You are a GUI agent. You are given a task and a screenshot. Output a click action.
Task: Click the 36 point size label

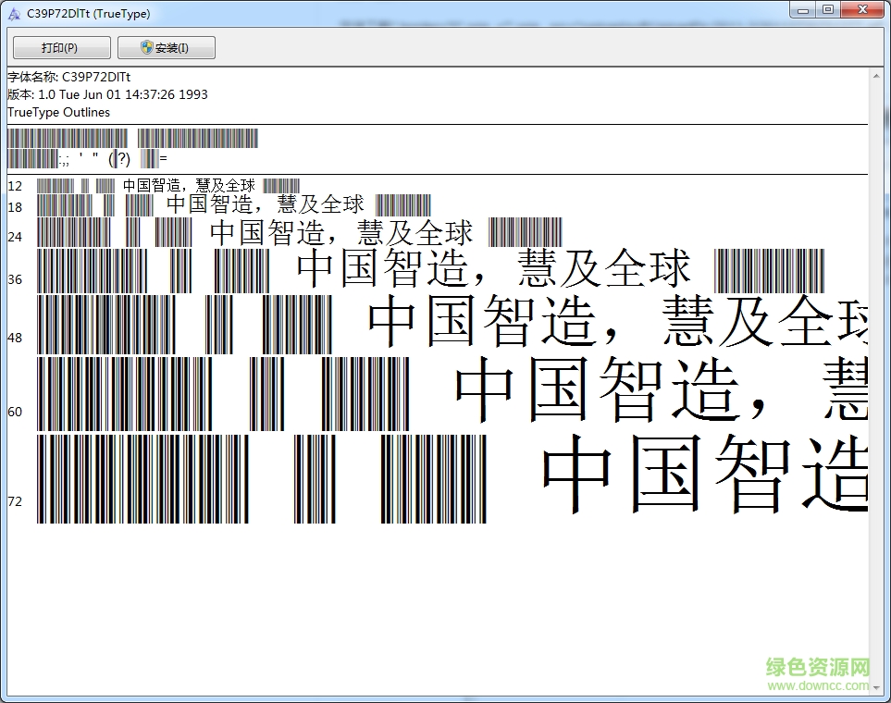click(15, 279)
